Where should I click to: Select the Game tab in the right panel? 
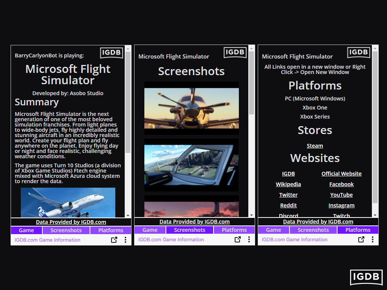274,230
